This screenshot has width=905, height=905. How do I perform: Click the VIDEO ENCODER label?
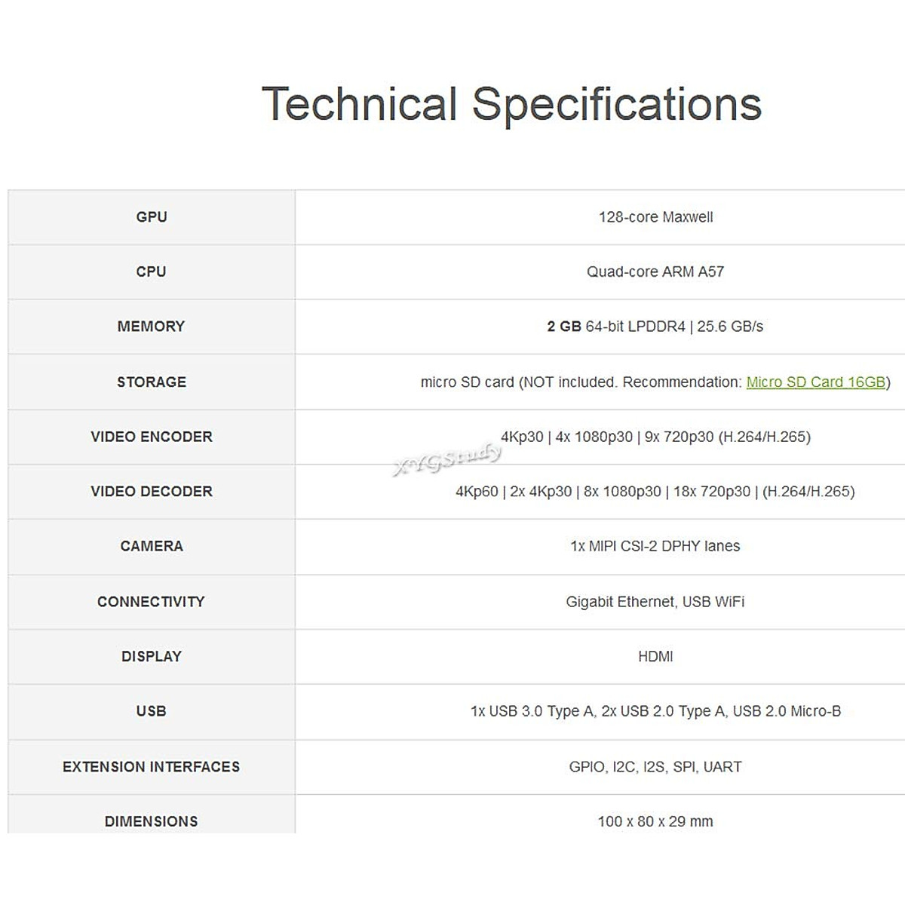coord(152,437)
